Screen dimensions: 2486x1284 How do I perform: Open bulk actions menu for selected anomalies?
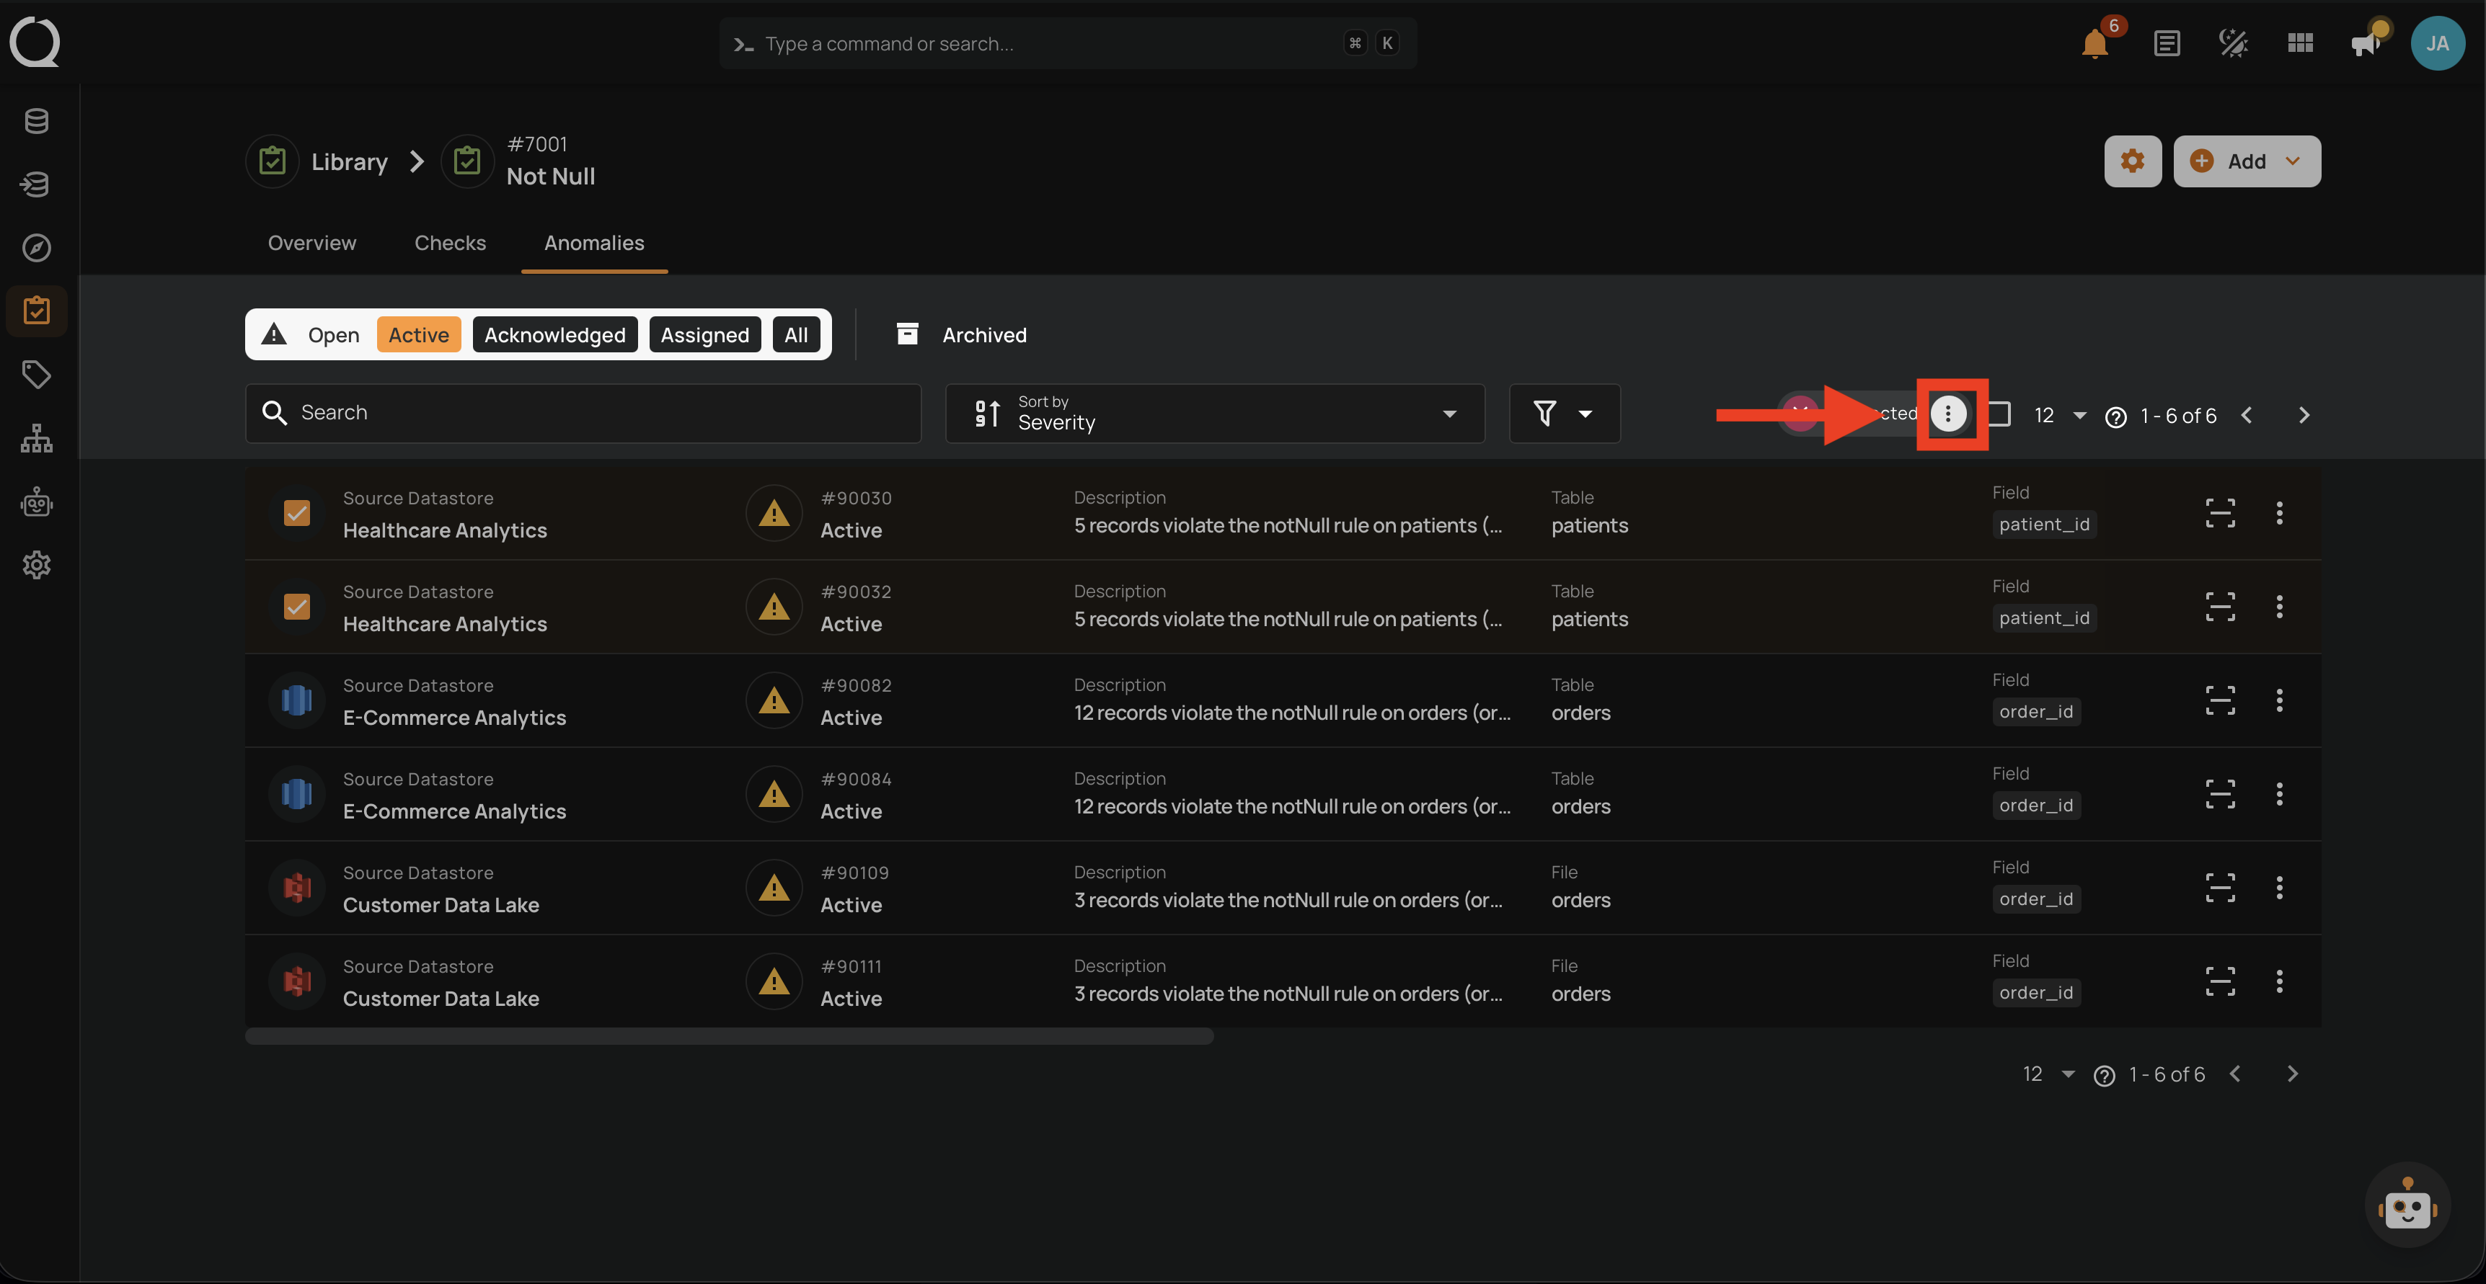[1948, 414]
